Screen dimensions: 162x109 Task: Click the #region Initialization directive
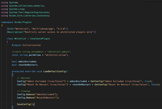click(26, 45)
